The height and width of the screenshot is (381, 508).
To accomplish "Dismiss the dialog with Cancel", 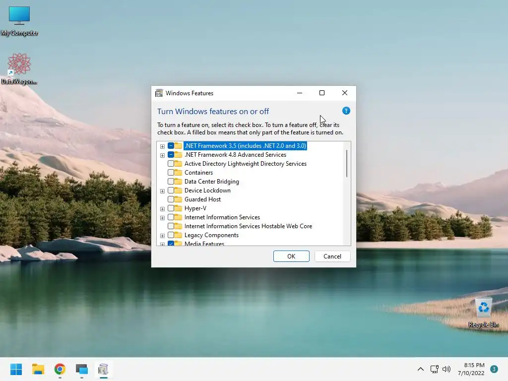I will tap(332, 256).
